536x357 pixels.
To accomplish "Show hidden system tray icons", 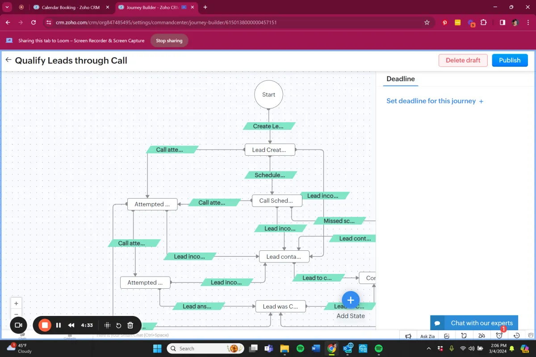I will click(x=429, y=349).
